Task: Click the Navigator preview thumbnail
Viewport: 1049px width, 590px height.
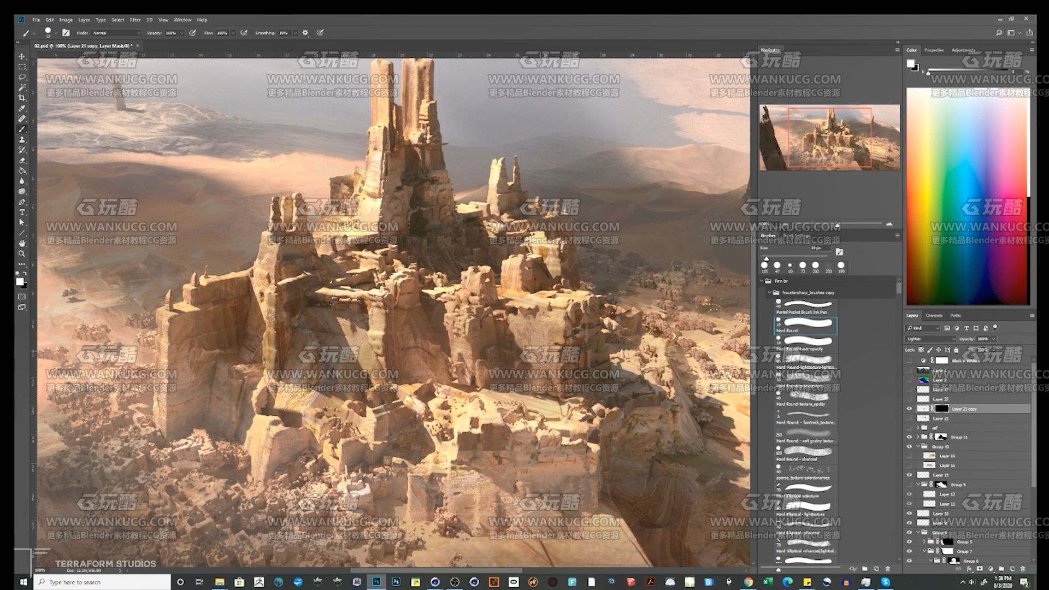Action: (x=829, y=137)
